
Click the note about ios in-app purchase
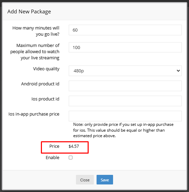point(123,130)
